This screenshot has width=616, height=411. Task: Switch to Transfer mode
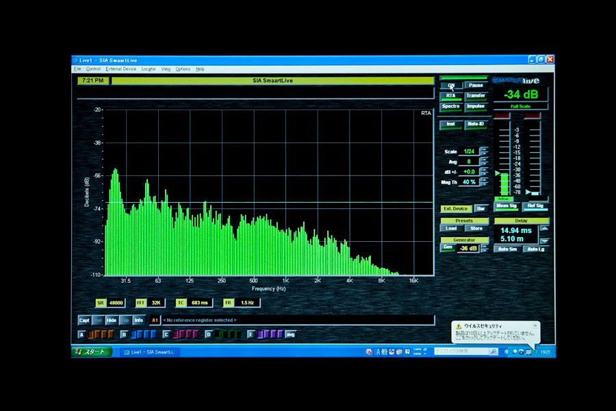point(476,96)
